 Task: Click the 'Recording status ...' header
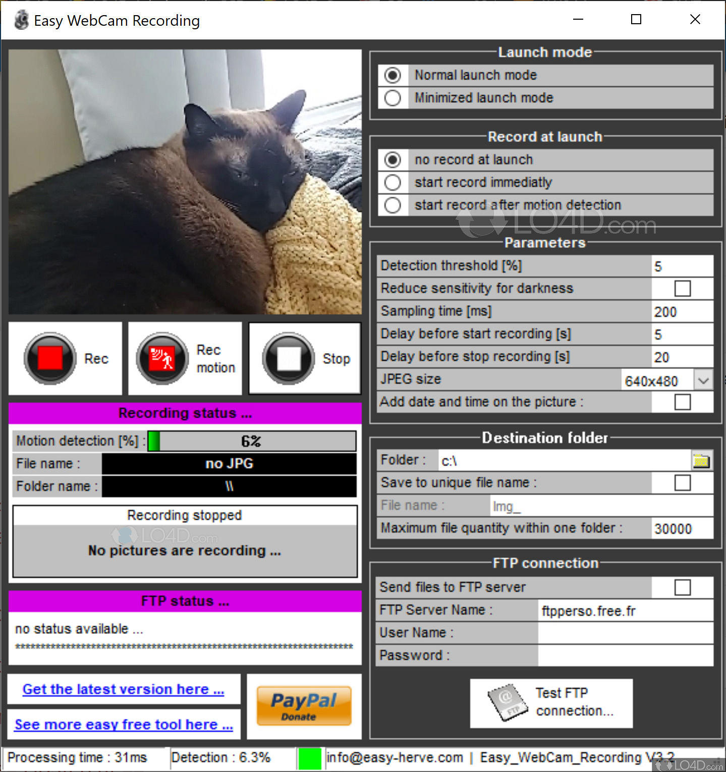click(185, 413)
